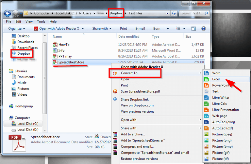This screenshot has width=251, height=164.
Task: Click the Convert To orange logo icon
Action: coord(115,73)
